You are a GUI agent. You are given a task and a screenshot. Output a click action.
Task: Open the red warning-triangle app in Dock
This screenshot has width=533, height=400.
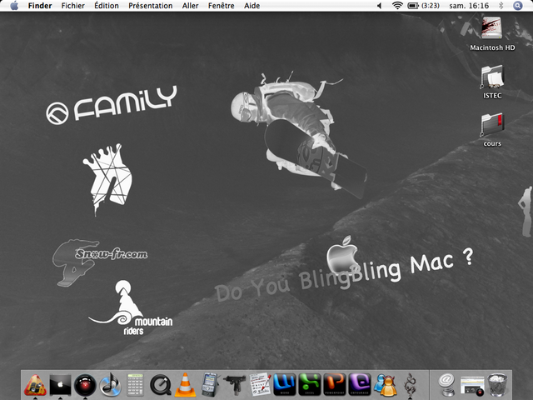(35, 385)
